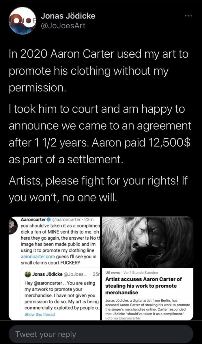Focus the Tweet your reply field
This screenshot has width=202, height=344.
tap(101, 334)
